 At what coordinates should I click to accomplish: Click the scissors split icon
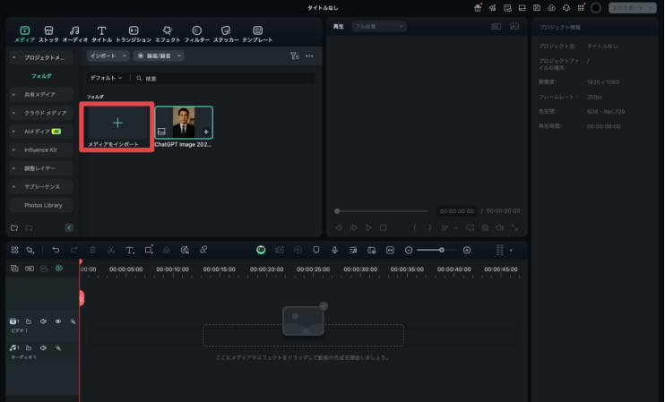[x=111, y=250]
